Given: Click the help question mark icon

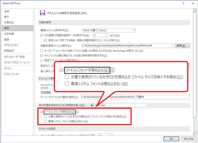Looking at the screenshot, I should click(183, 4).
